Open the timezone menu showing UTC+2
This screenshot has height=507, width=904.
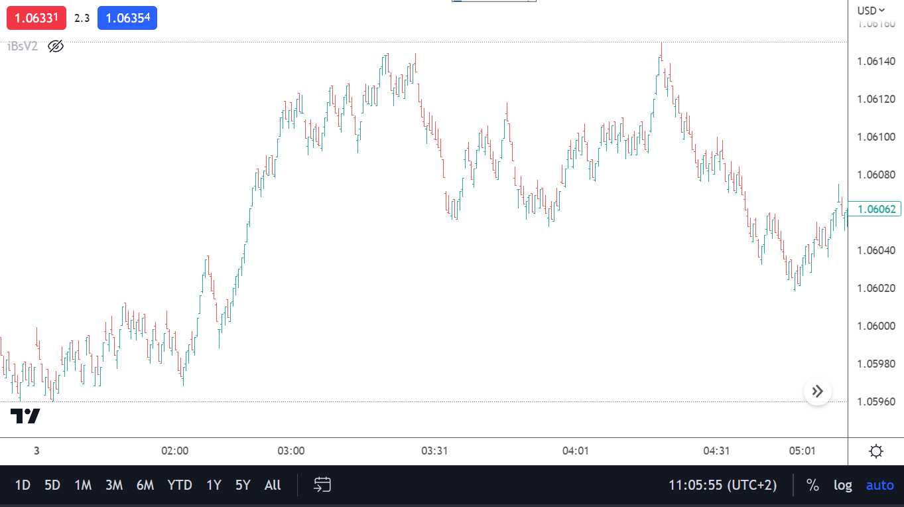722,485
